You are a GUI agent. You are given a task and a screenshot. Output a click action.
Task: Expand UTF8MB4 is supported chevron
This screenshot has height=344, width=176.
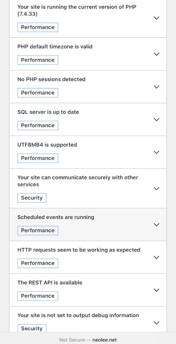click(156, 152)
